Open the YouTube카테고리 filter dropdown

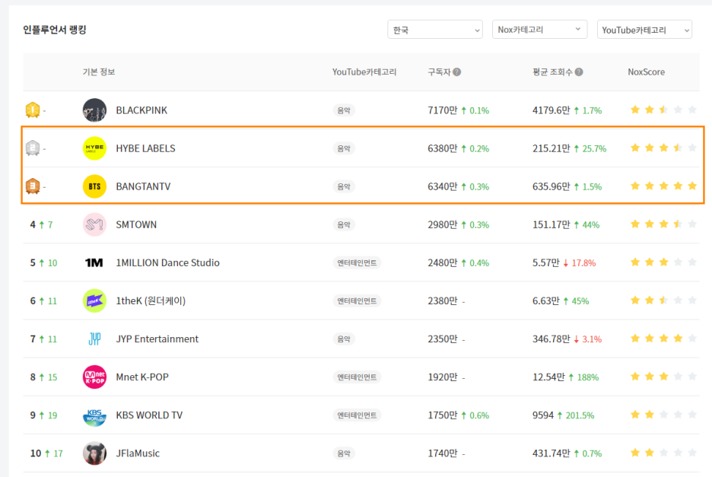pos(644,30)
